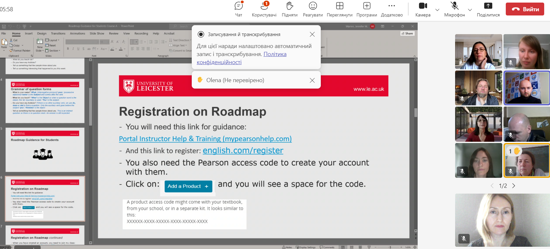Go to the next page of participant videos

point(514,186)
